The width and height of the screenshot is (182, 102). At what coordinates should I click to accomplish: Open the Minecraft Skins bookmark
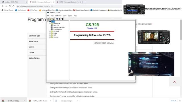(47, 10)
